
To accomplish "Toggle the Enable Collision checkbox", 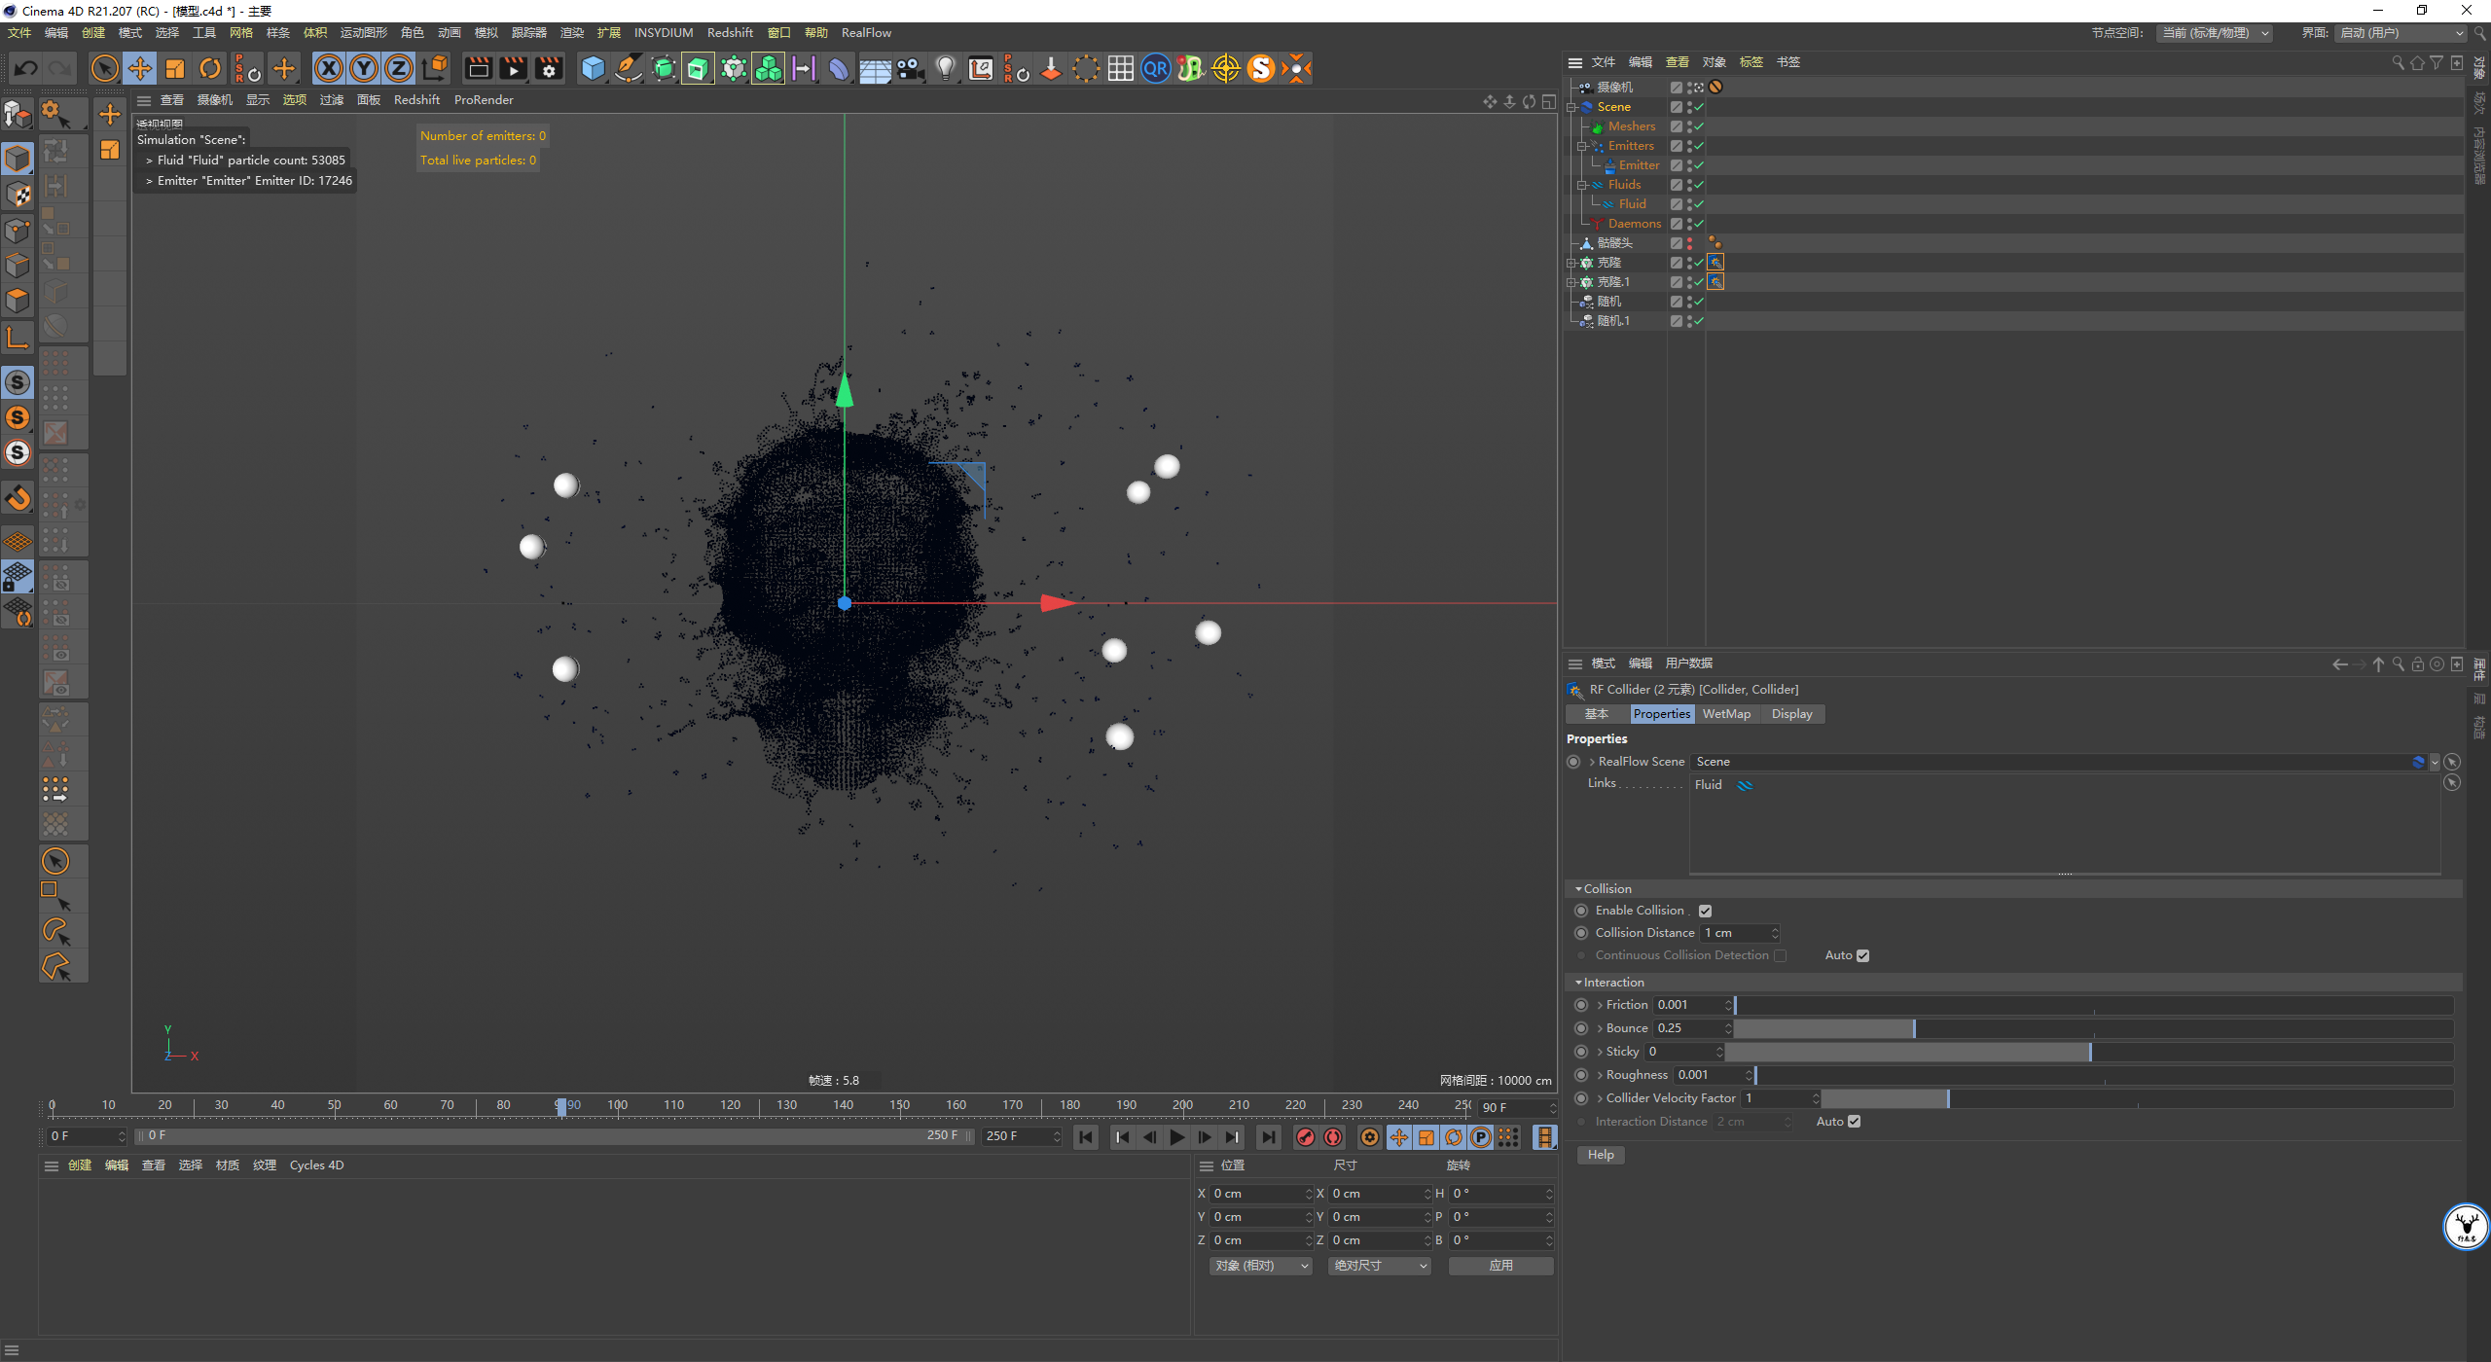I will click(x=1705, y=911).
